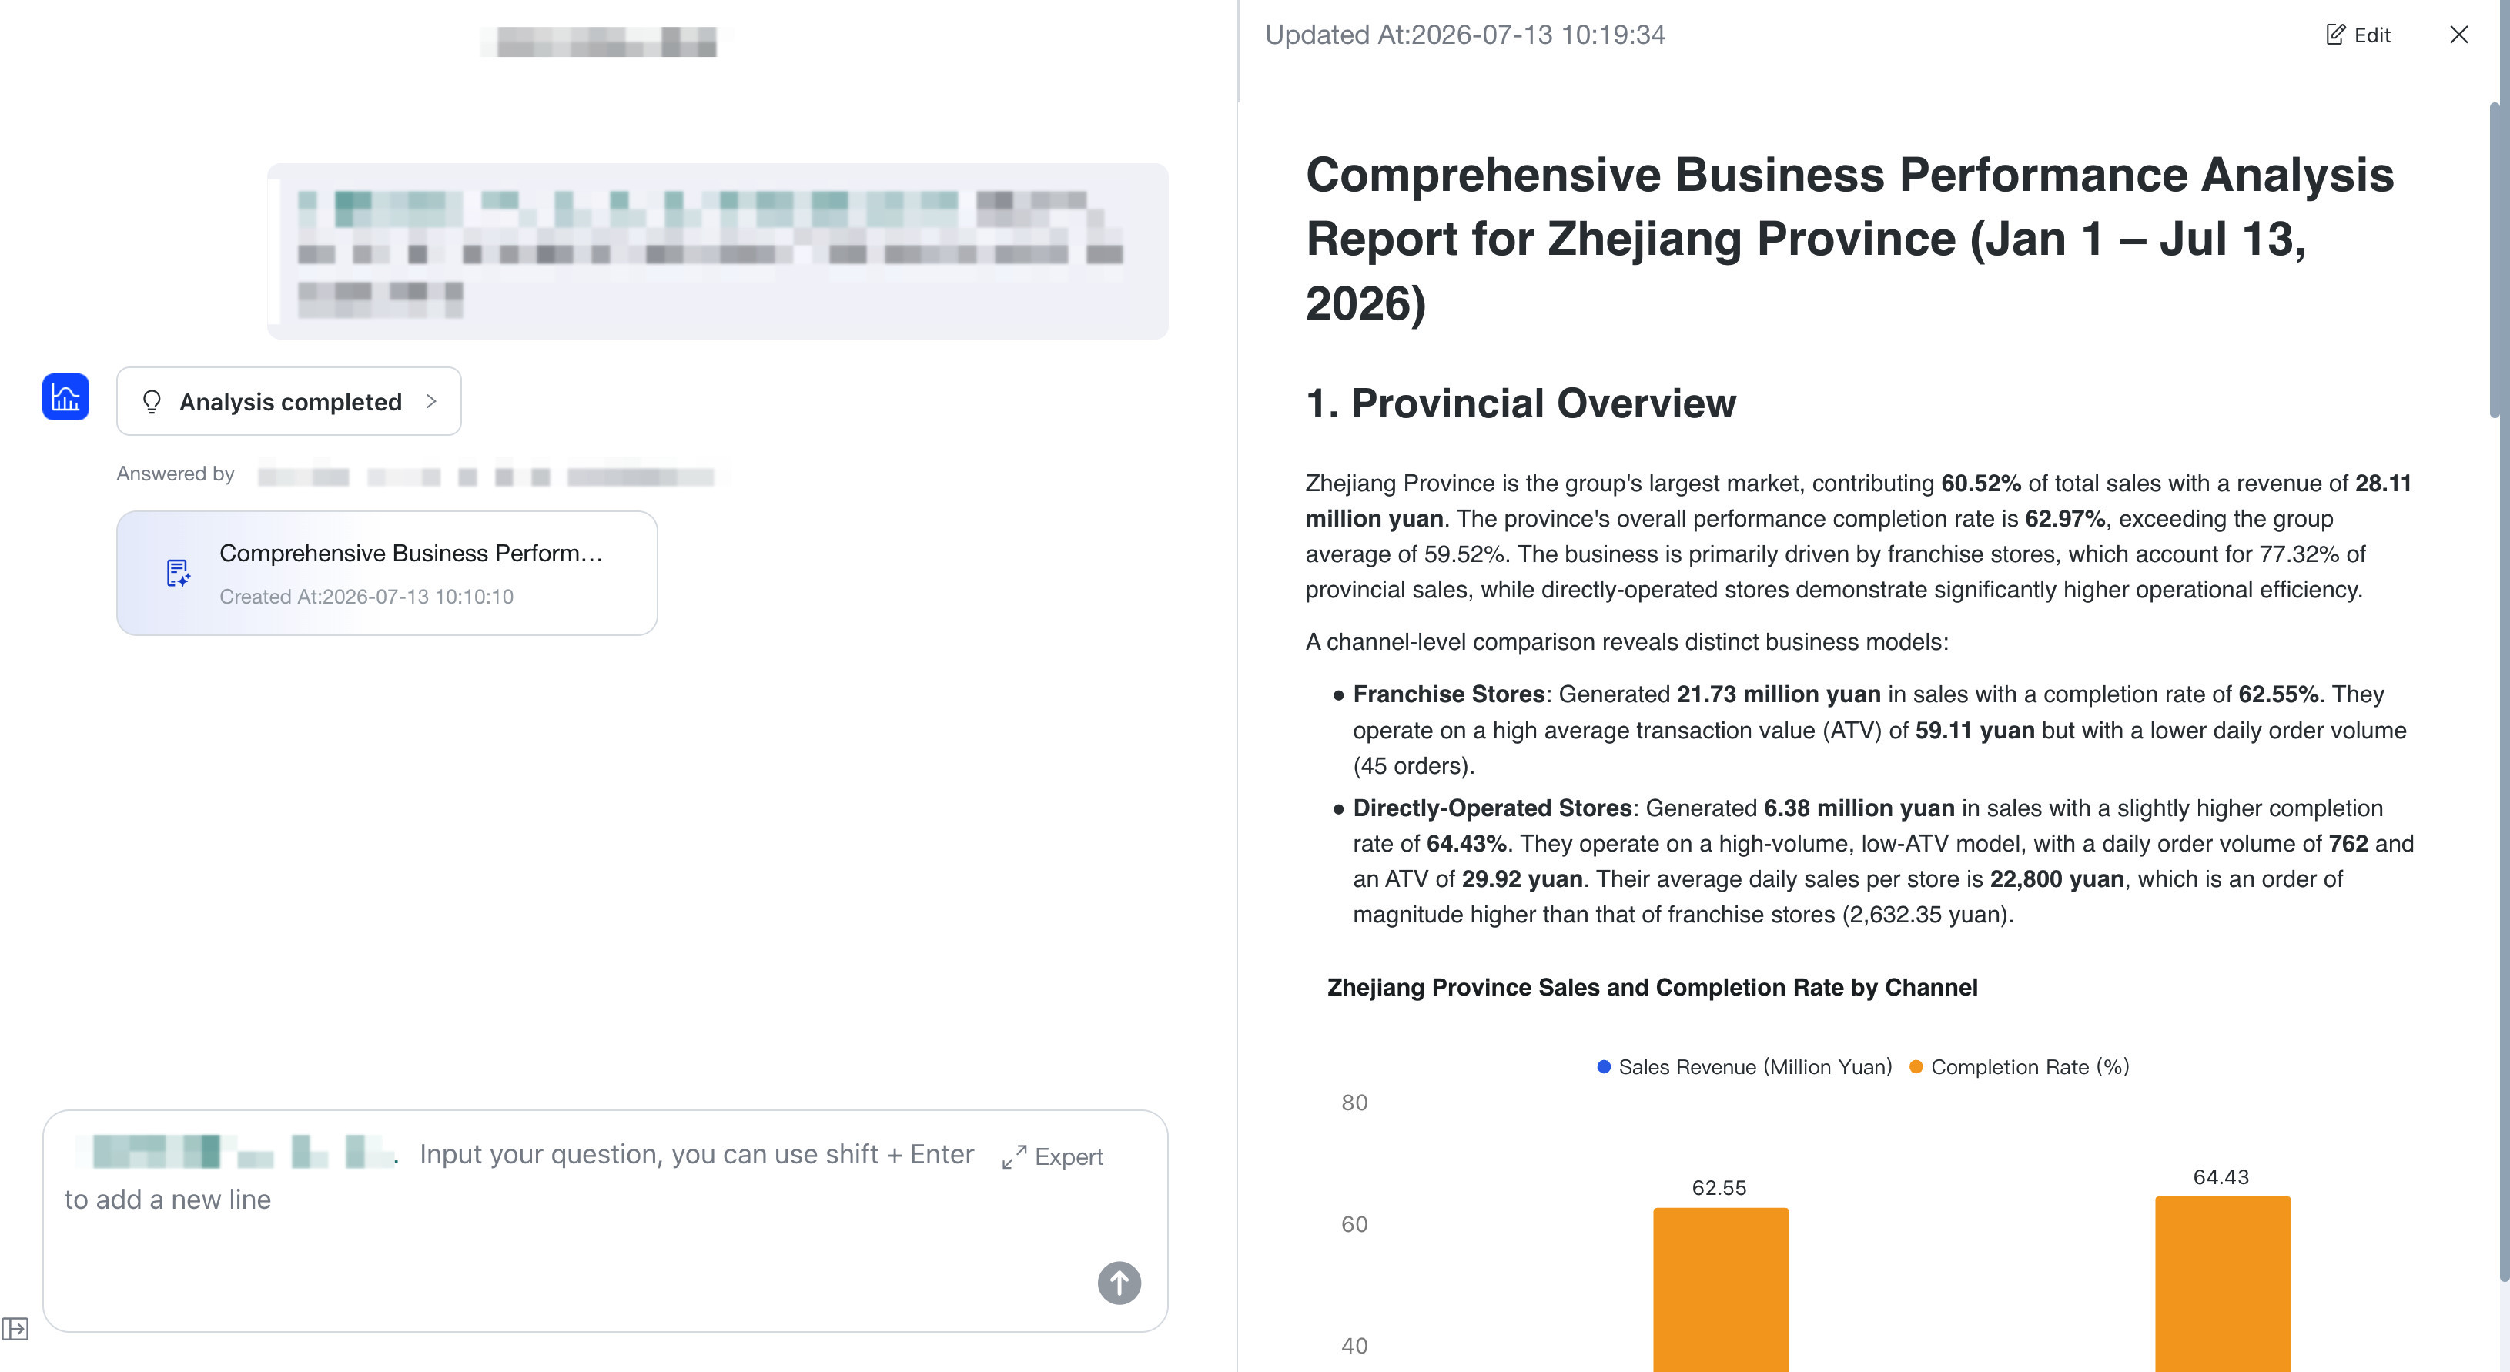This screenshot has height=1372, width=2510.
Task: Click the 62.55 orange completion rate bar
Action: tap(1721, 1289)
